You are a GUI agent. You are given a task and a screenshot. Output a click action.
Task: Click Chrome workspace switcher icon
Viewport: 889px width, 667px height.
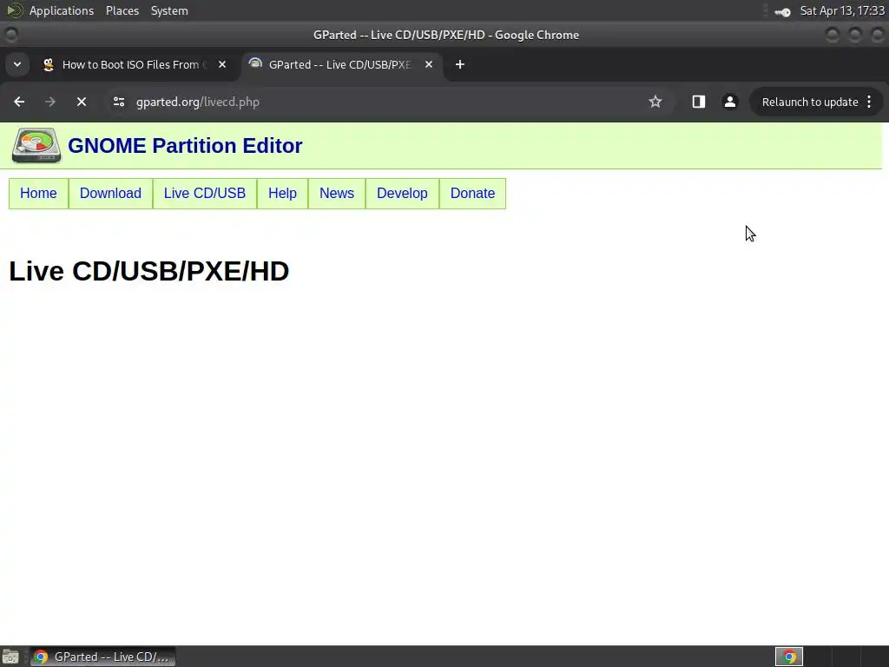(789, 657)
